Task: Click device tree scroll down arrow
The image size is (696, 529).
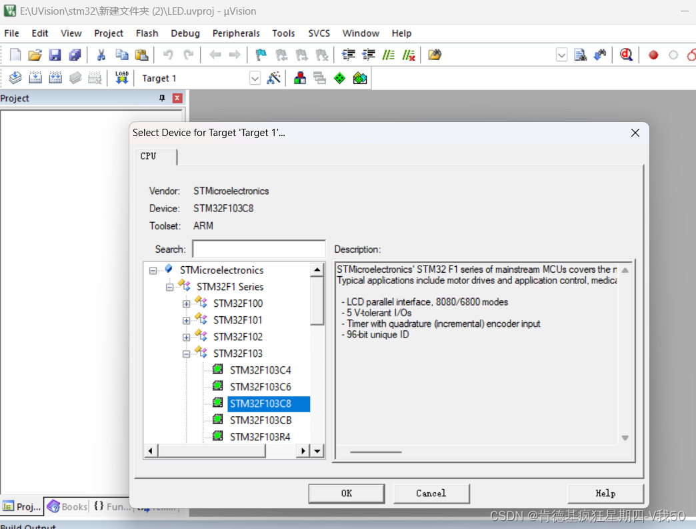Action: 317,451
